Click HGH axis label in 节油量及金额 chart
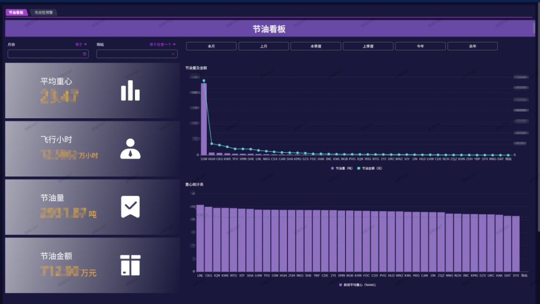540x304 pixels. [x=211, y=159]
